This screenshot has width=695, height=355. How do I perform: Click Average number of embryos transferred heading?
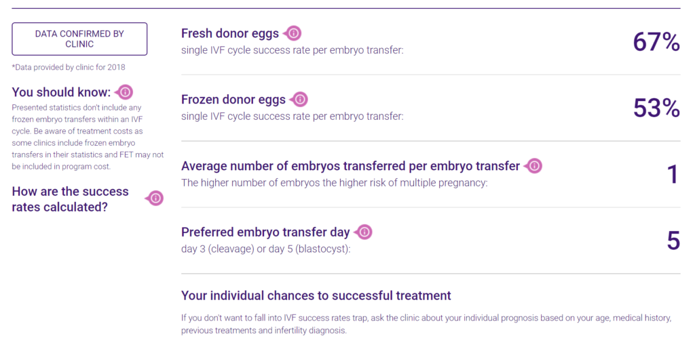pyautogui.click(x=350, y=166)
